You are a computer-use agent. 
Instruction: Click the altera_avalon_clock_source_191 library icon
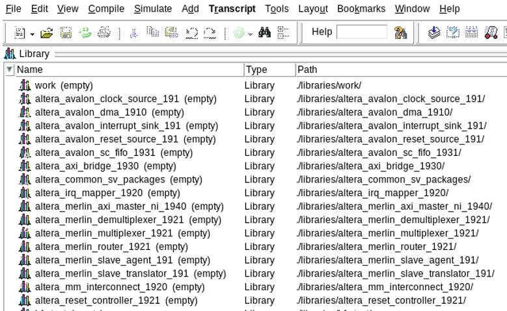[x=25, y=99]
